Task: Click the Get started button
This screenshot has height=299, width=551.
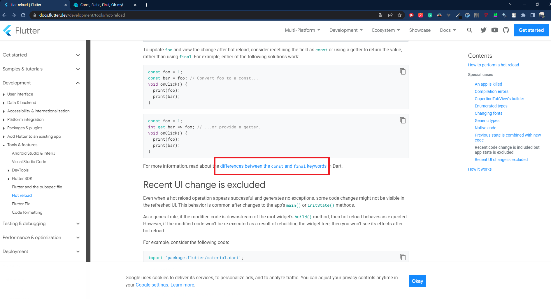Action: [x=531, y=30]
